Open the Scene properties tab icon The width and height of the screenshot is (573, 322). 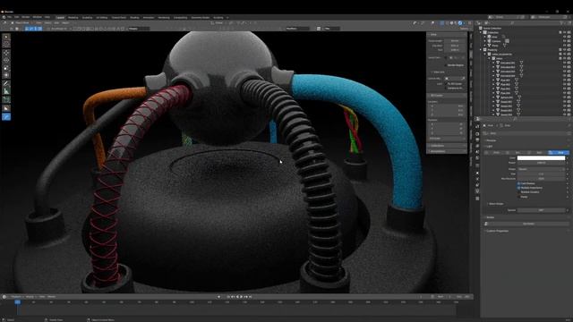(x=477, y=152)
